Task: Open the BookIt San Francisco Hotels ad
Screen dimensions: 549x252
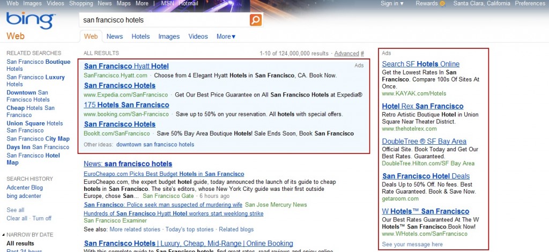Action: click(x=120, y=124)
